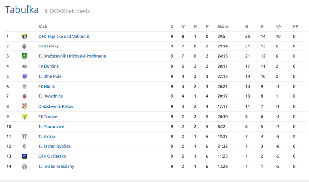This screenshot has width=309, height=182.
Task: Click the TJ Stráža club crest
Action: click(24, 136)
